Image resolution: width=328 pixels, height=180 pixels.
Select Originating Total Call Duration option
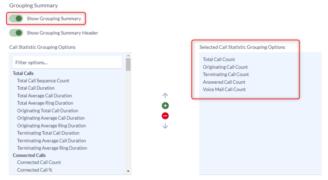(47, 111)
